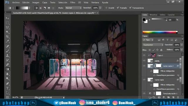This screenshot has height=106, width=188.
Task: Open the Relleno dropdown arrow
Action: (182, 50)
